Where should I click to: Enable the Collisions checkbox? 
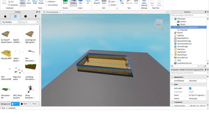click(x=46, y=2)
